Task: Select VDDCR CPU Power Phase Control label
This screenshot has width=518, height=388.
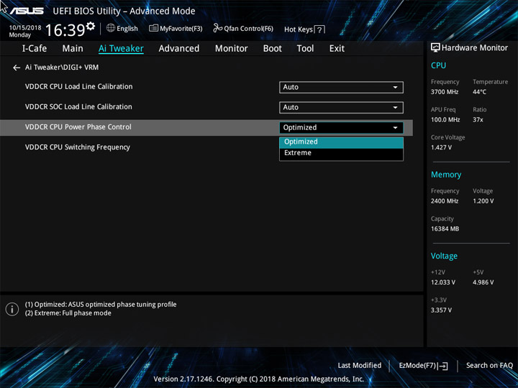Action: point(78,127)
